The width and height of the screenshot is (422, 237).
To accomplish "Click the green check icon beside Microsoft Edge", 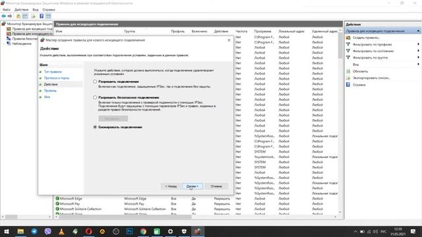I will (57, 199).
